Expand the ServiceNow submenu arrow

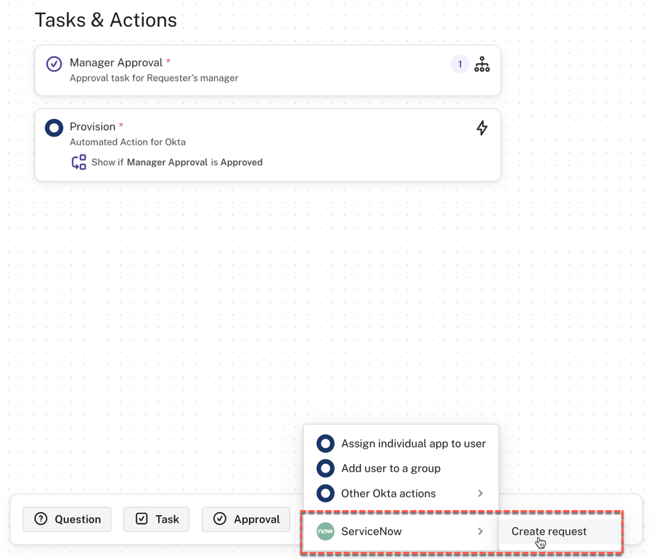click(x=481, y=531)
